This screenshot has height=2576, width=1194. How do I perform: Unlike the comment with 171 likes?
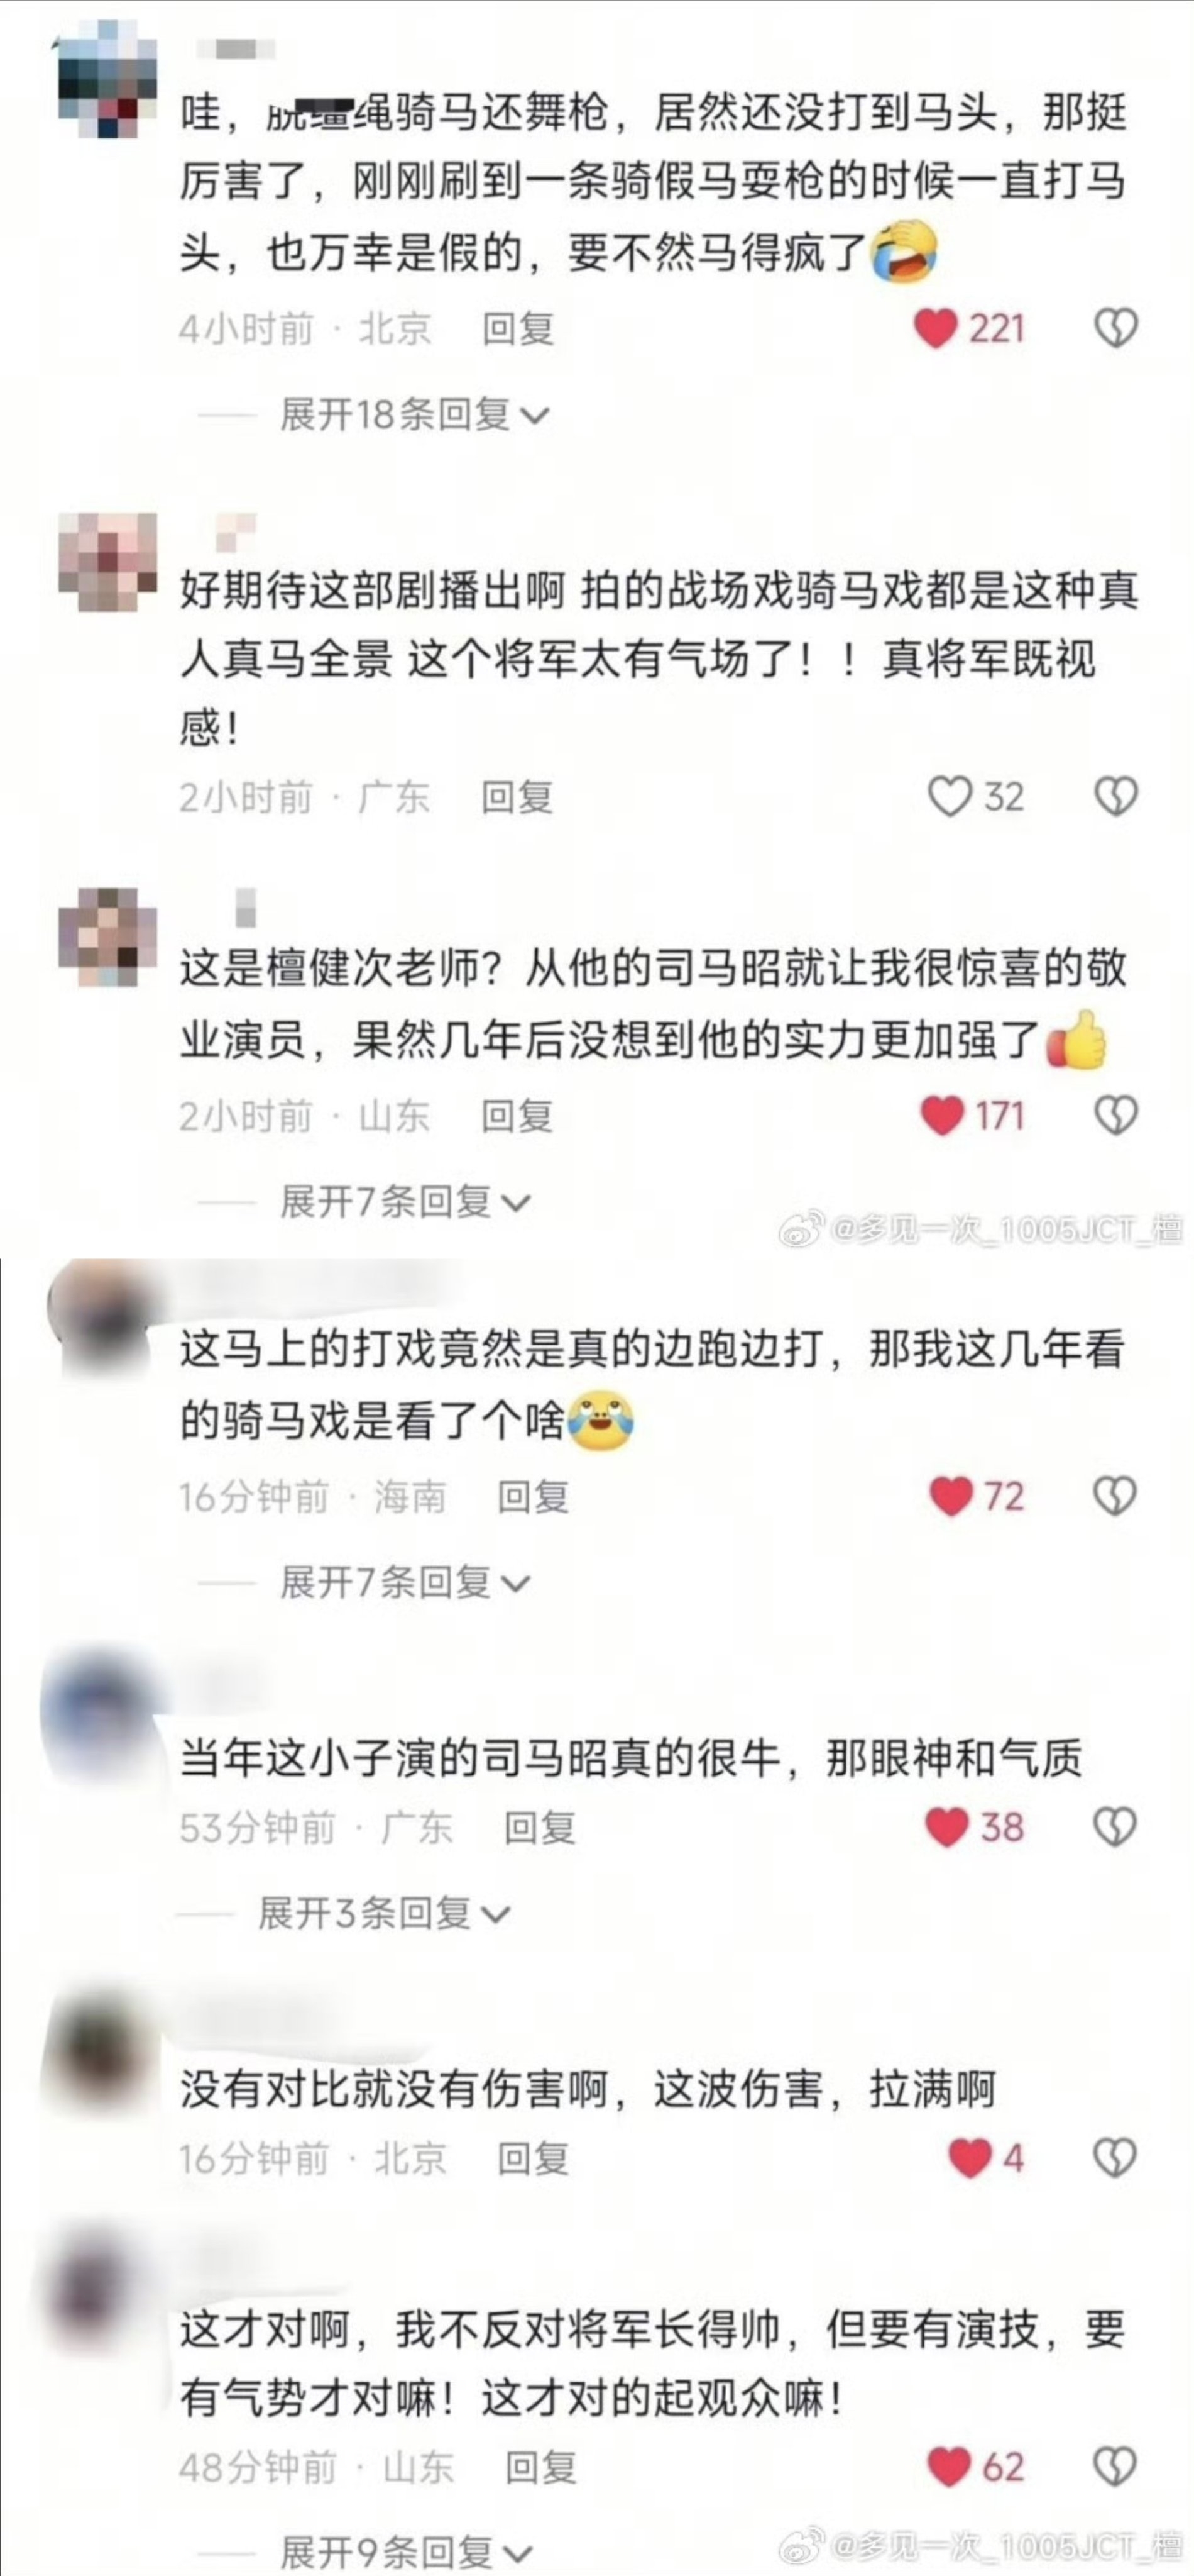[x=941, y=1116]
